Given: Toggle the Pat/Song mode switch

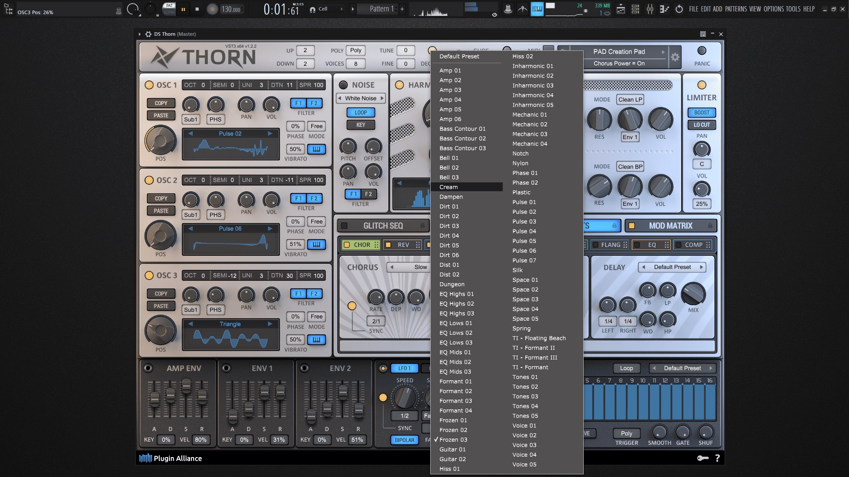Looking at the screenshot, I should click(169, 9).
